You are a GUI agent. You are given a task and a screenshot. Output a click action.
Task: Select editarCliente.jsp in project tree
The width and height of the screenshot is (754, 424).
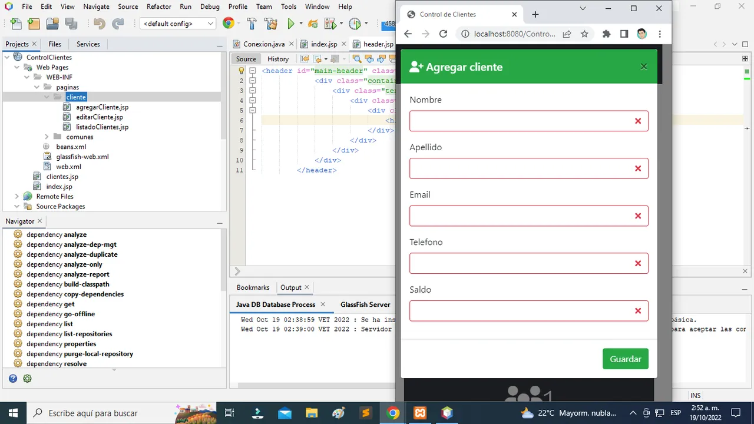click(100, 117)
